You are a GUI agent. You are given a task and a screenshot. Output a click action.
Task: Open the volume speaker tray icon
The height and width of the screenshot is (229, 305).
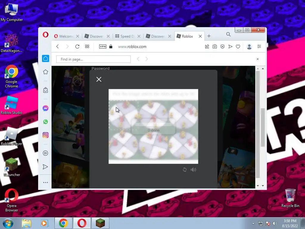pyautogui.click(x=275, y=223)
